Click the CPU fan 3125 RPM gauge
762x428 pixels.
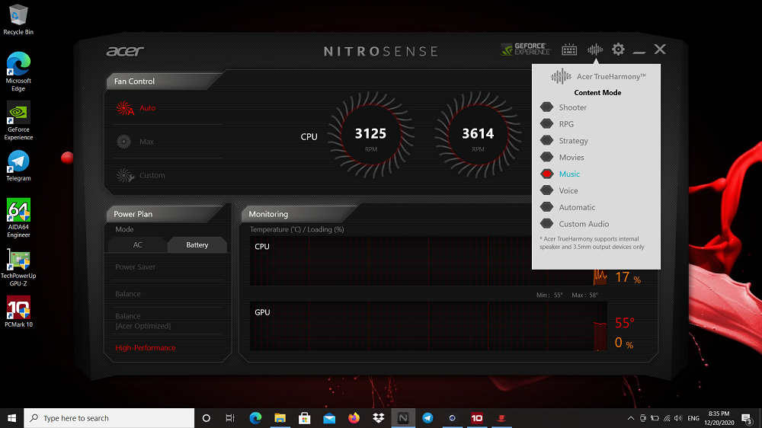click(x=371, y=135)
